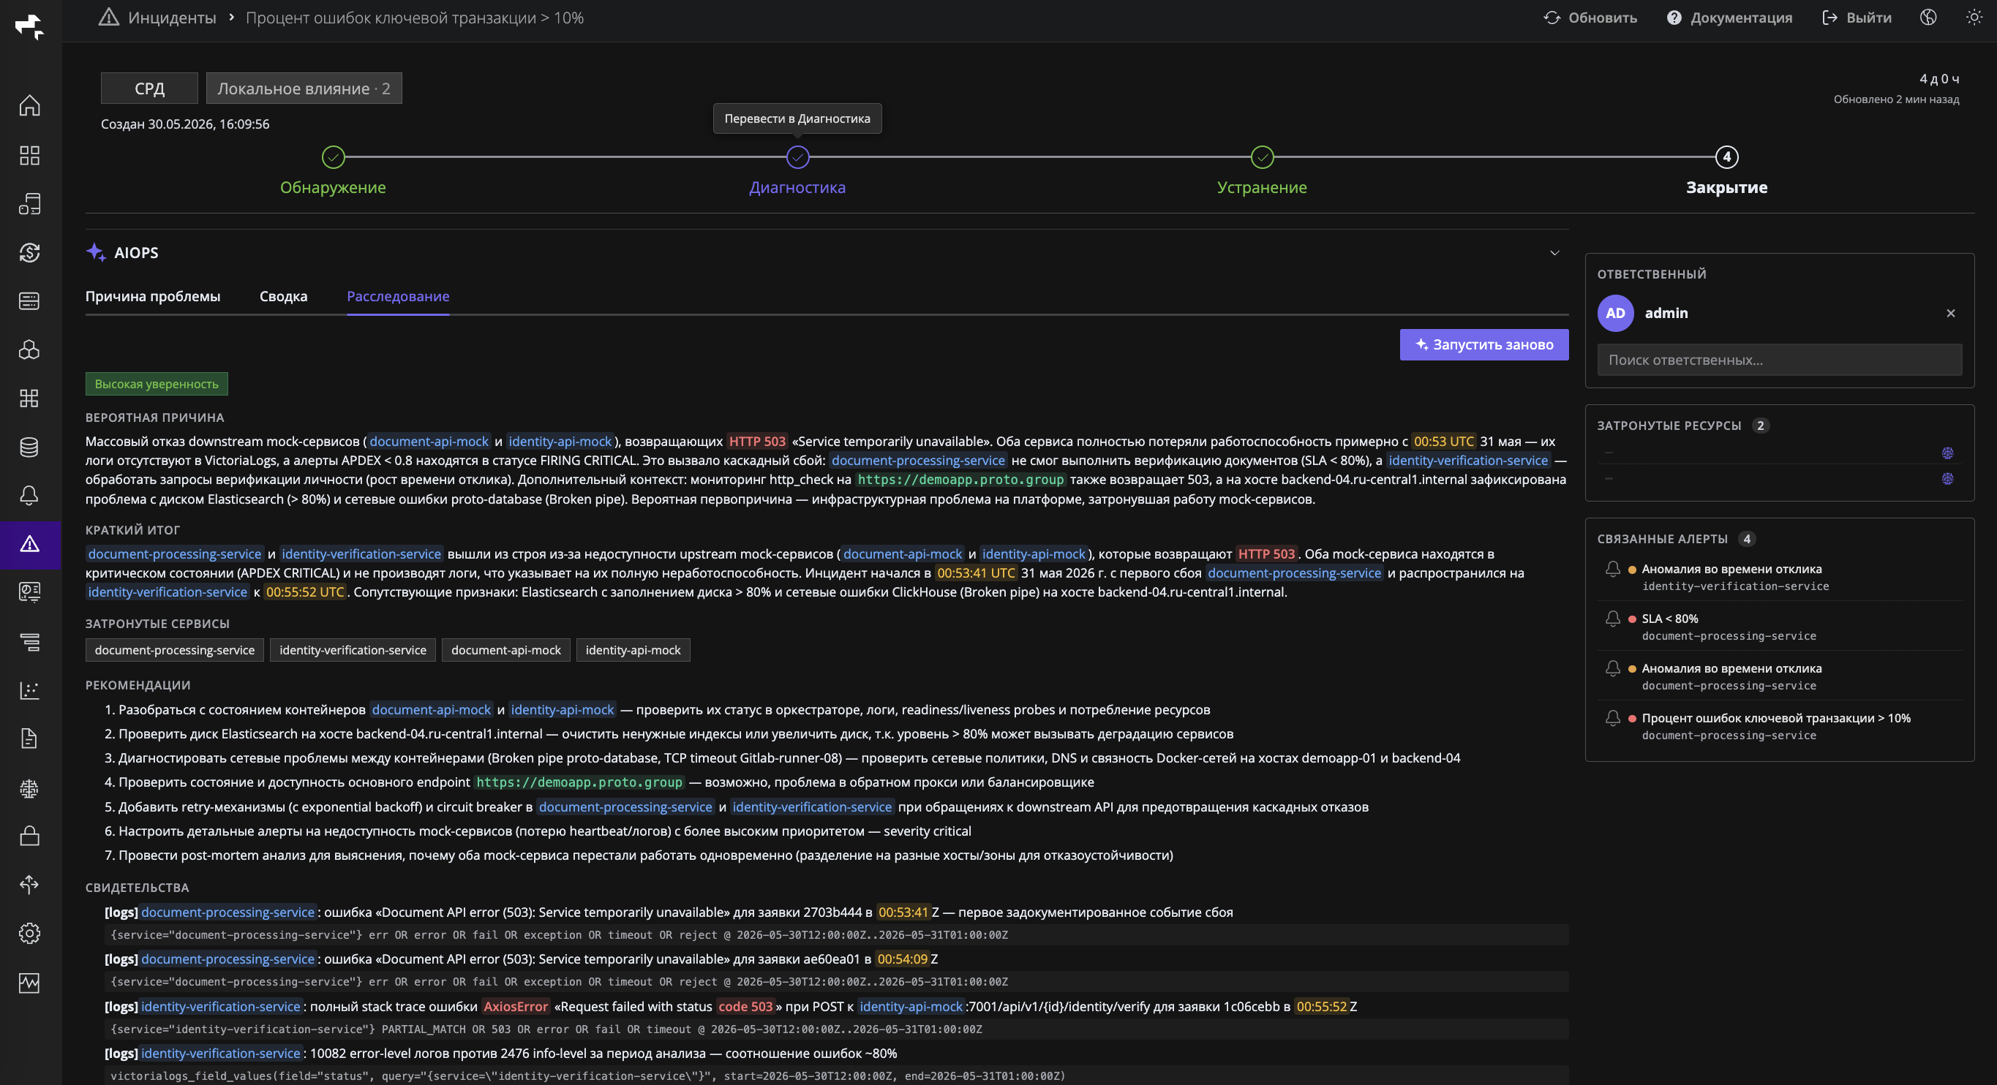Click the Запустить заново button

1483,345
